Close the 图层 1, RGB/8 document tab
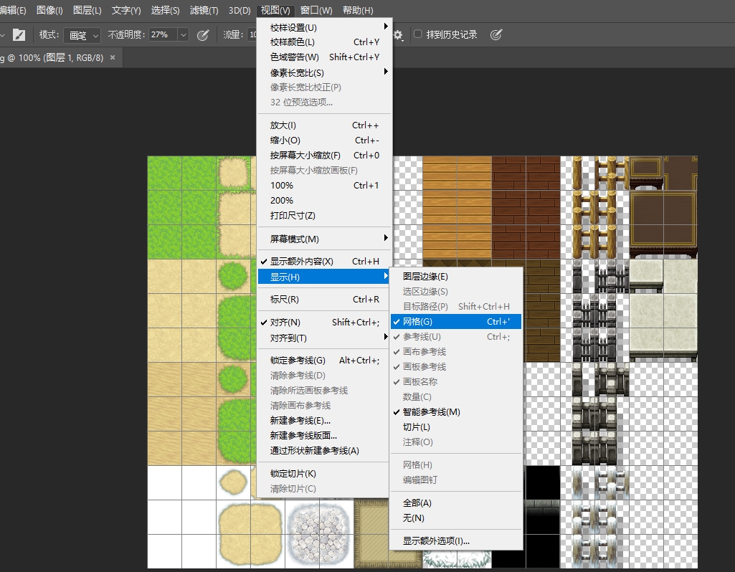 point(113,57)
